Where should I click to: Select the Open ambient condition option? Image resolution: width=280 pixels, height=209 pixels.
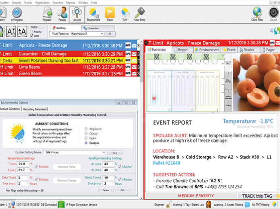click(86, 138)
